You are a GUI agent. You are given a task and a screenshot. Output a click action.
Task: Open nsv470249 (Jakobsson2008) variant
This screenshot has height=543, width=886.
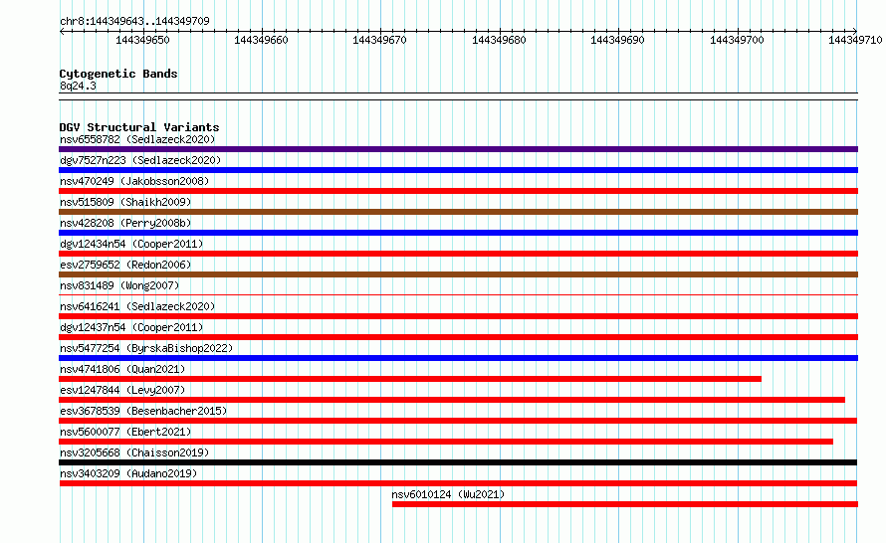(134, 181)
